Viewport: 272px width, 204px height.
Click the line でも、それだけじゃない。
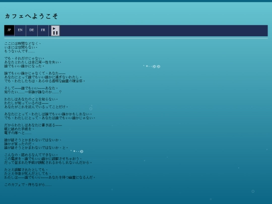pos(24,58)
